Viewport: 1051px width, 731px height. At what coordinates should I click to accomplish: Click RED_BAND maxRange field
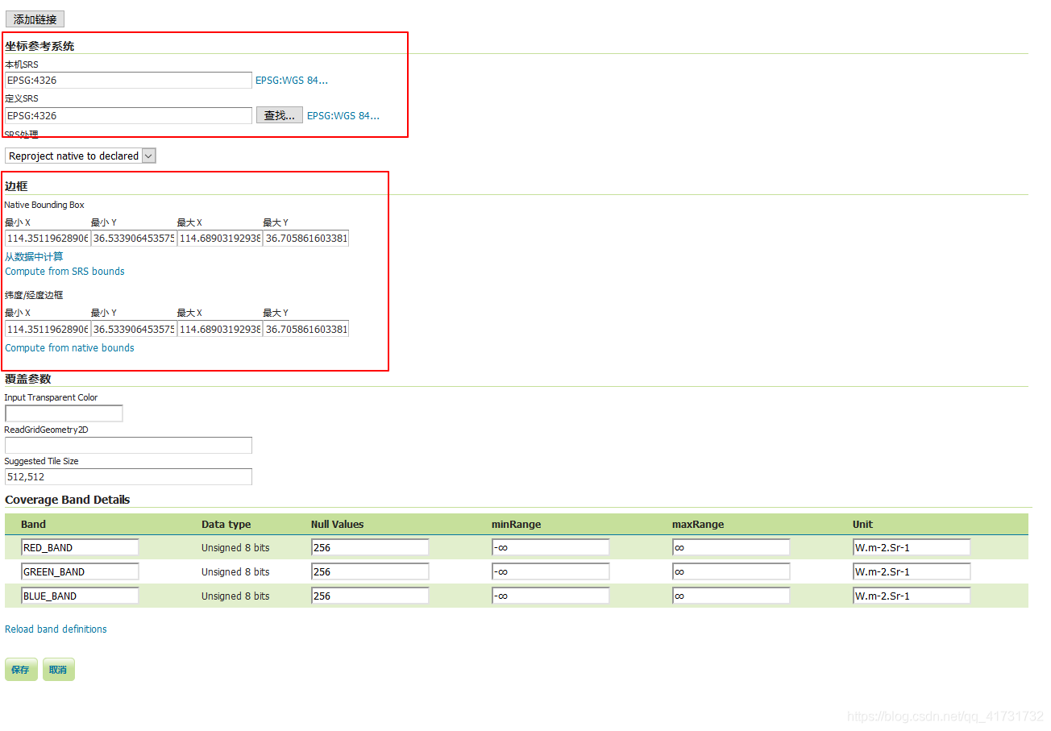(731, 548)
